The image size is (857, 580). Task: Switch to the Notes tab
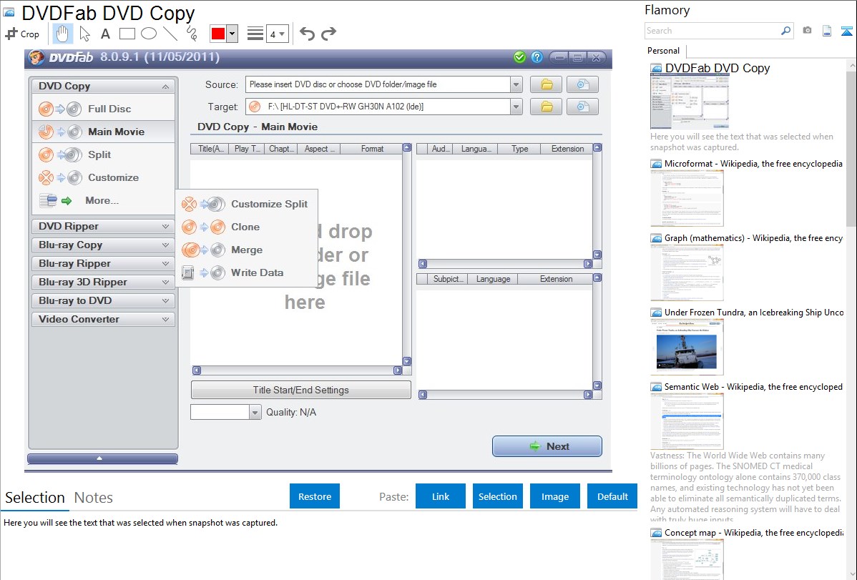[x=94, y=498]
